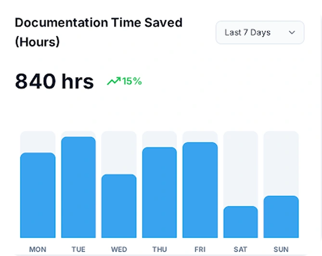Screen dimensions: 322x256
Task: Click the Wednesday blue bar
Action: pos(119,206)
